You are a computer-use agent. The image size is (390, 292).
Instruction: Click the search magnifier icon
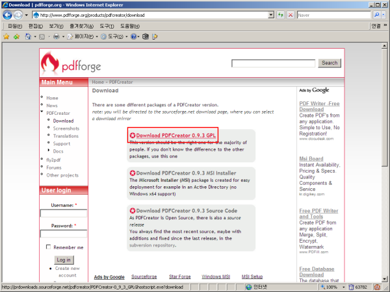377,15
